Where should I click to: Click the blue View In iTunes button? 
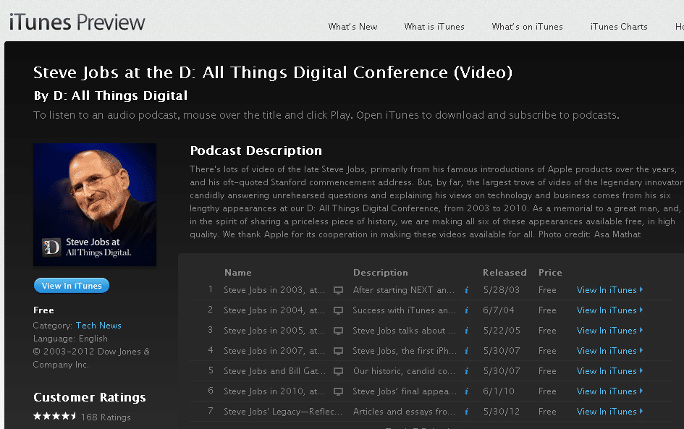click(72, 286)
